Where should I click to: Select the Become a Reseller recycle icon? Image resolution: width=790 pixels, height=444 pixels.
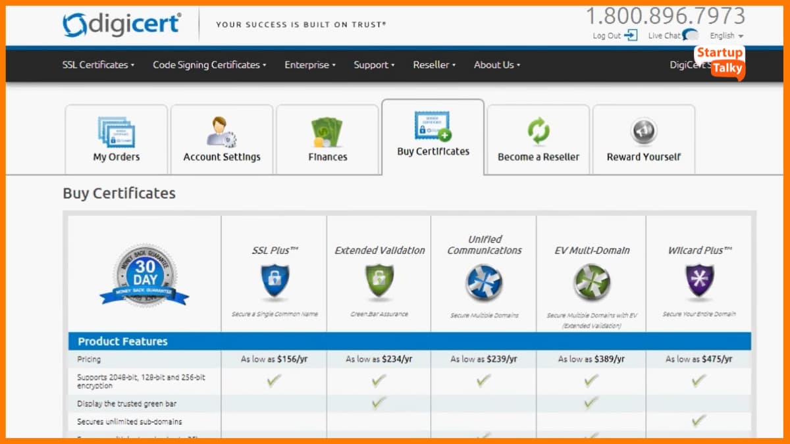tap(538, 129)
